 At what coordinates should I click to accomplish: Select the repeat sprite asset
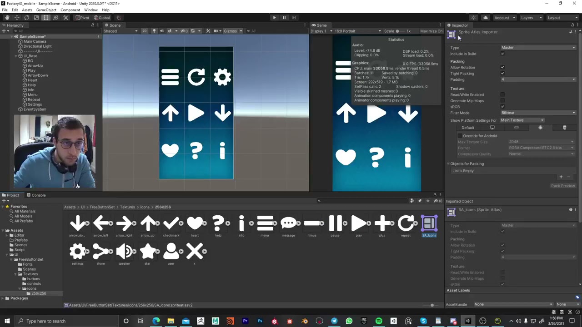pyautogui.click(x=406, y=226)
